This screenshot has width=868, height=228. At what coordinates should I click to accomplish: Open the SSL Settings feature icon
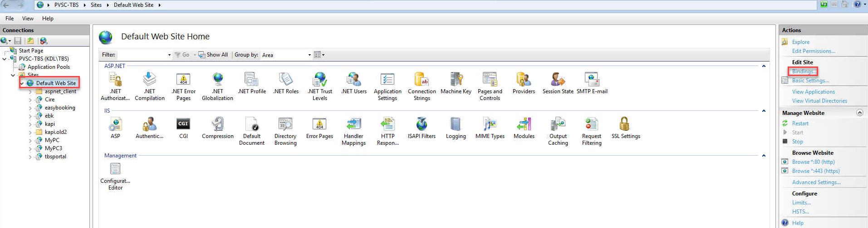coord(625,124)
